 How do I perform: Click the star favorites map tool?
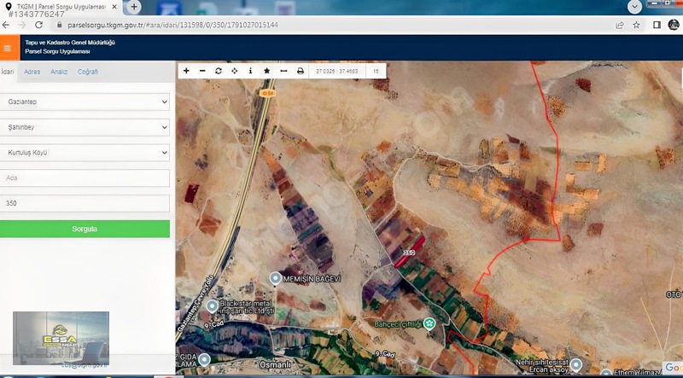(x=267, y=71)
